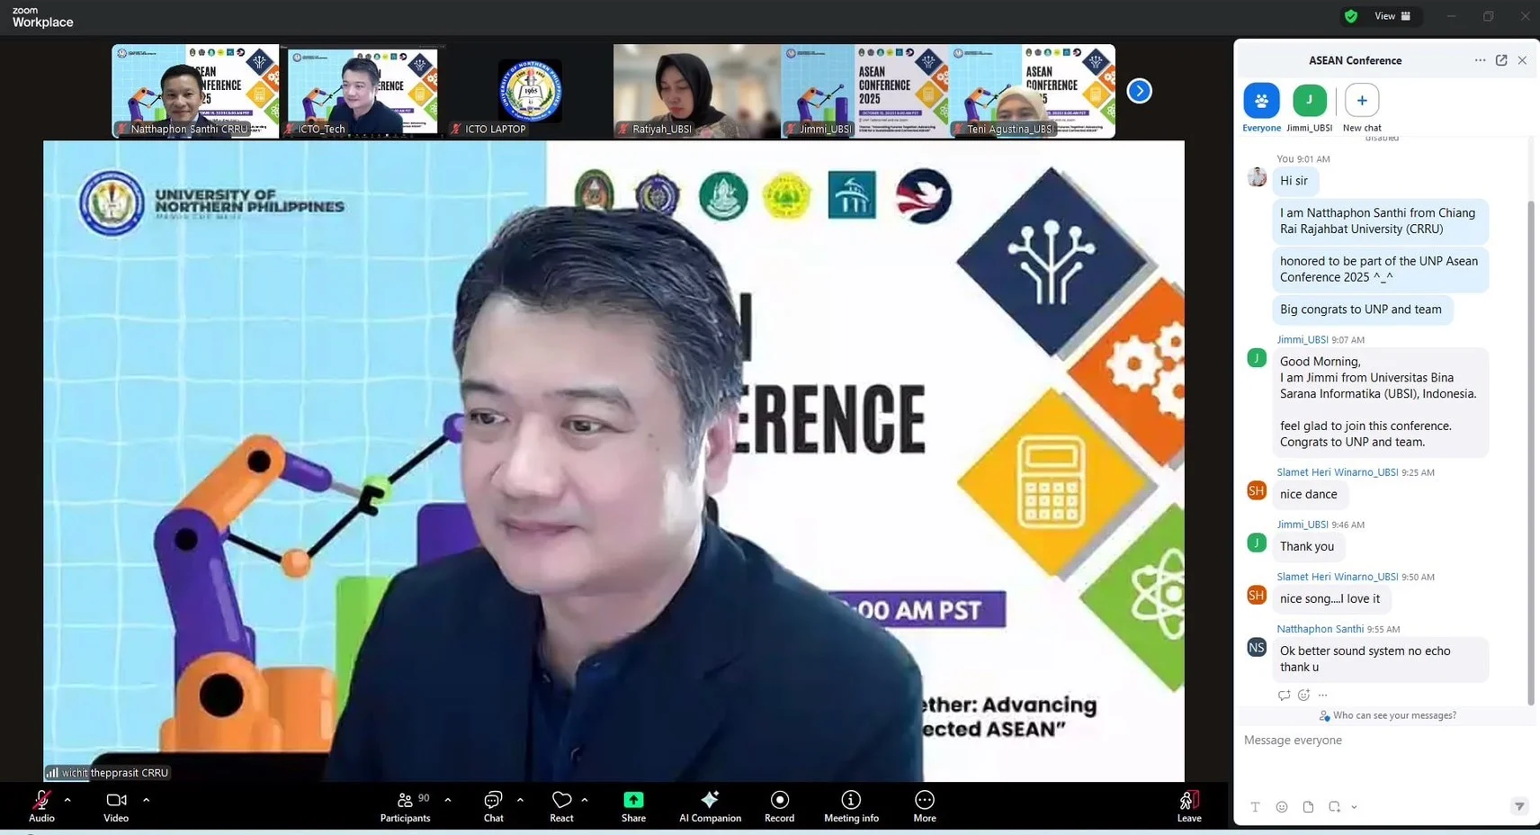Attach a file using the file icon
1540x835 pixels.
(x=1308, y=807)
